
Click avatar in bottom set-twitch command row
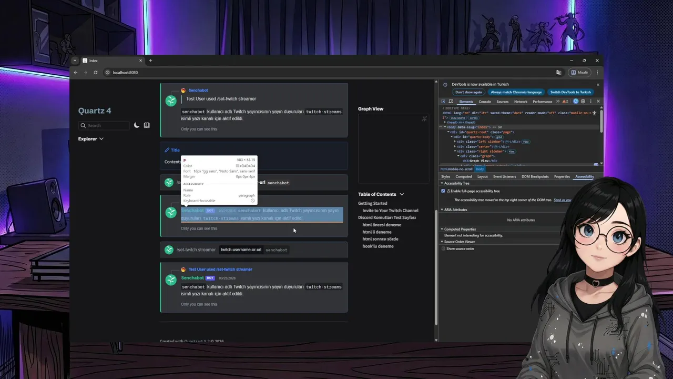pyautogui.click(x=169, y=250)
